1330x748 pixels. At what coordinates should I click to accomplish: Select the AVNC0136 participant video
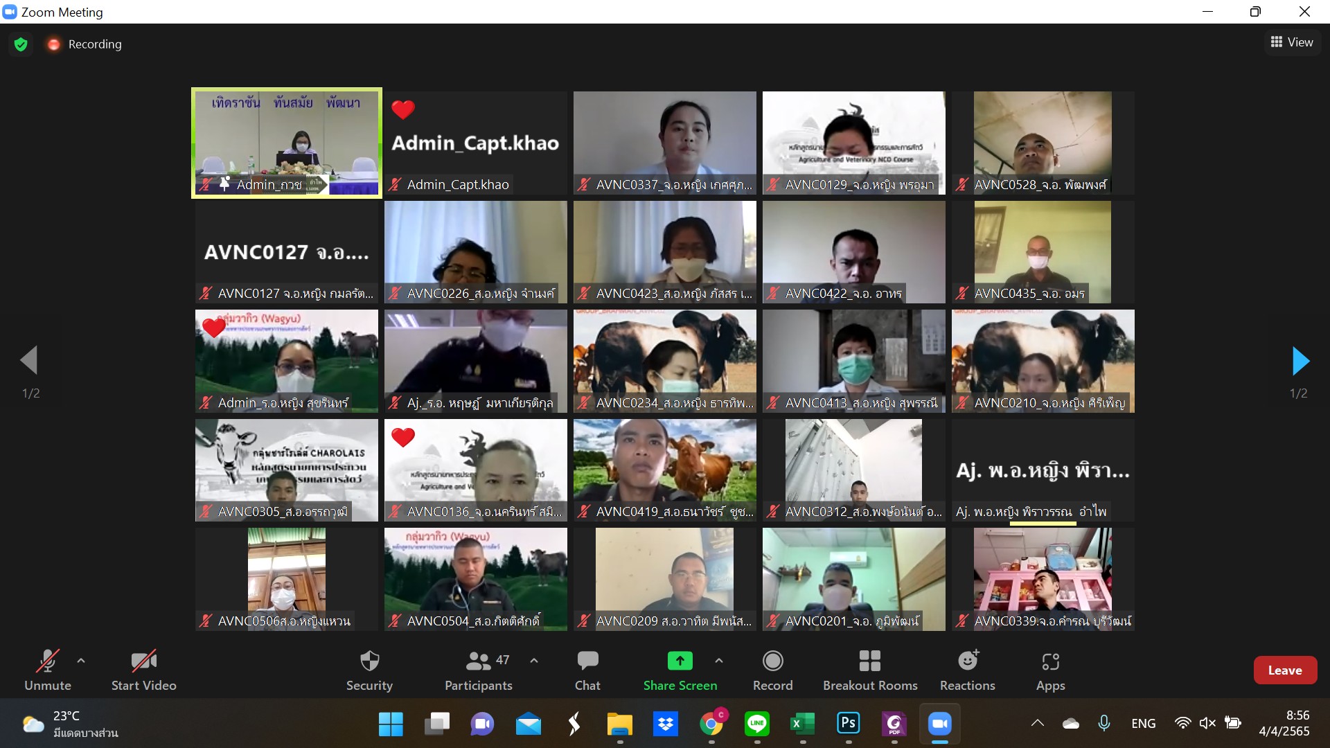coord(476,470)
